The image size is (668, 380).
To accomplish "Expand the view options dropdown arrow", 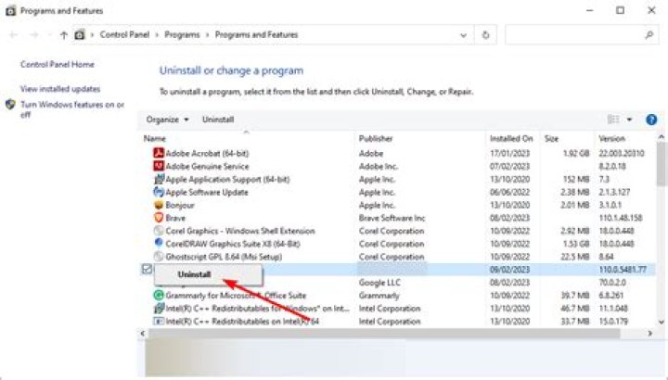I will coord(629,120).
